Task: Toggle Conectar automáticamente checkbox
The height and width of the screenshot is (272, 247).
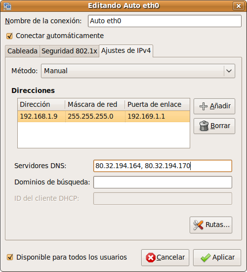Action: pyautogui.click(x=9, y=36)
